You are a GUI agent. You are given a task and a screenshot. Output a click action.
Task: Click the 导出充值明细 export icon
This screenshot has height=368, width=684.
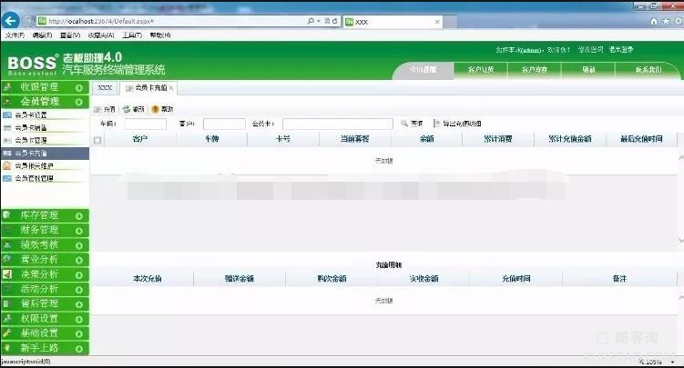(436, 124)
